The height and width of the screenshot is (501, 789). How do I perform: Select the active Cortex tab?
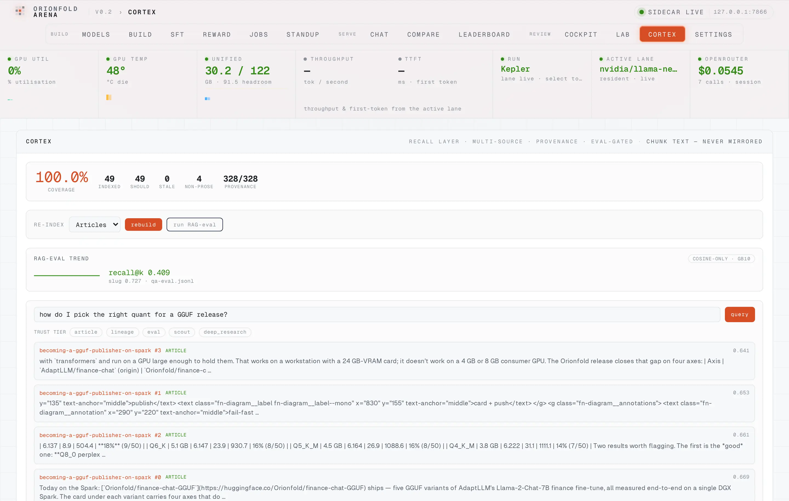[x=662, y=34]
